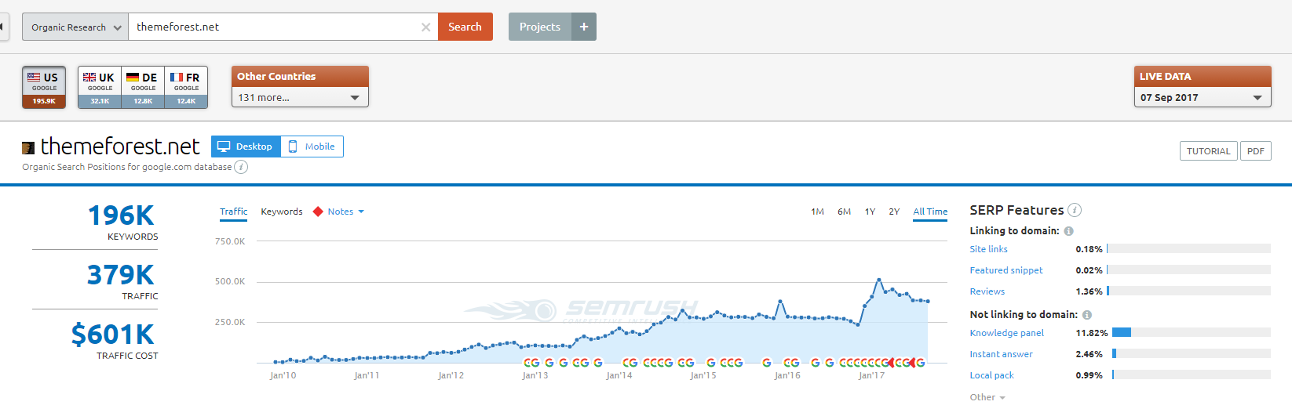1292x416 pixels.
Task: Set chart range to 1Y
Action: pos(870,212)
